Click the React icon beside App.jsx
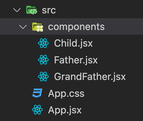143x121 pixels. [x=37, y=110]
